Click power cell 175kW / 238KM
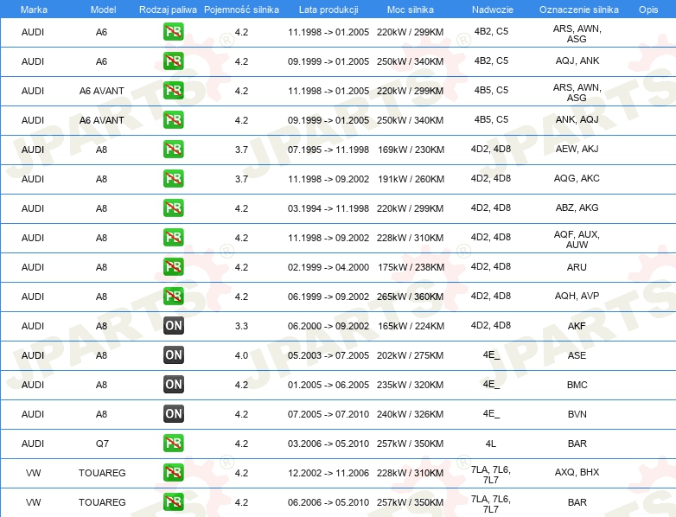676x517 pixels. [411, 267]
